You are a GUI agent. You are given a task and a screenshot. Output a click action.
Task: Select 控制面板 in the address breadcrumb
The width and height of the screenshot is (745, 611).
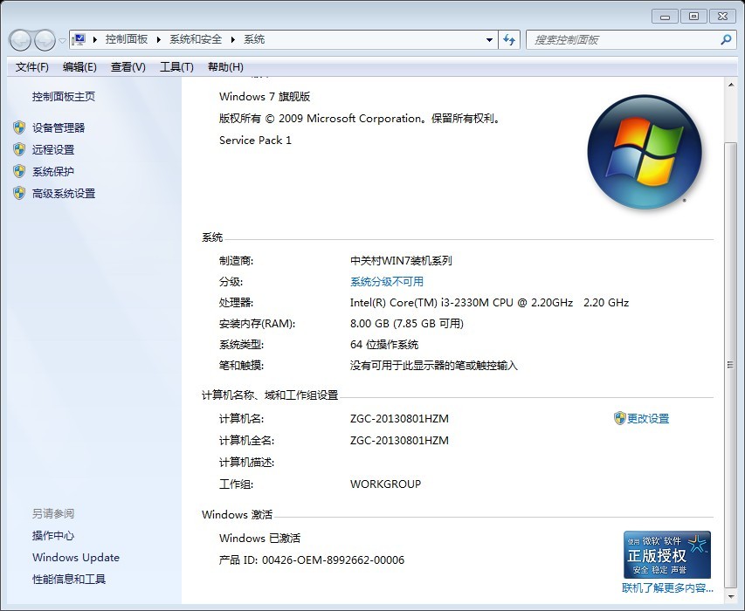[127, 39]
